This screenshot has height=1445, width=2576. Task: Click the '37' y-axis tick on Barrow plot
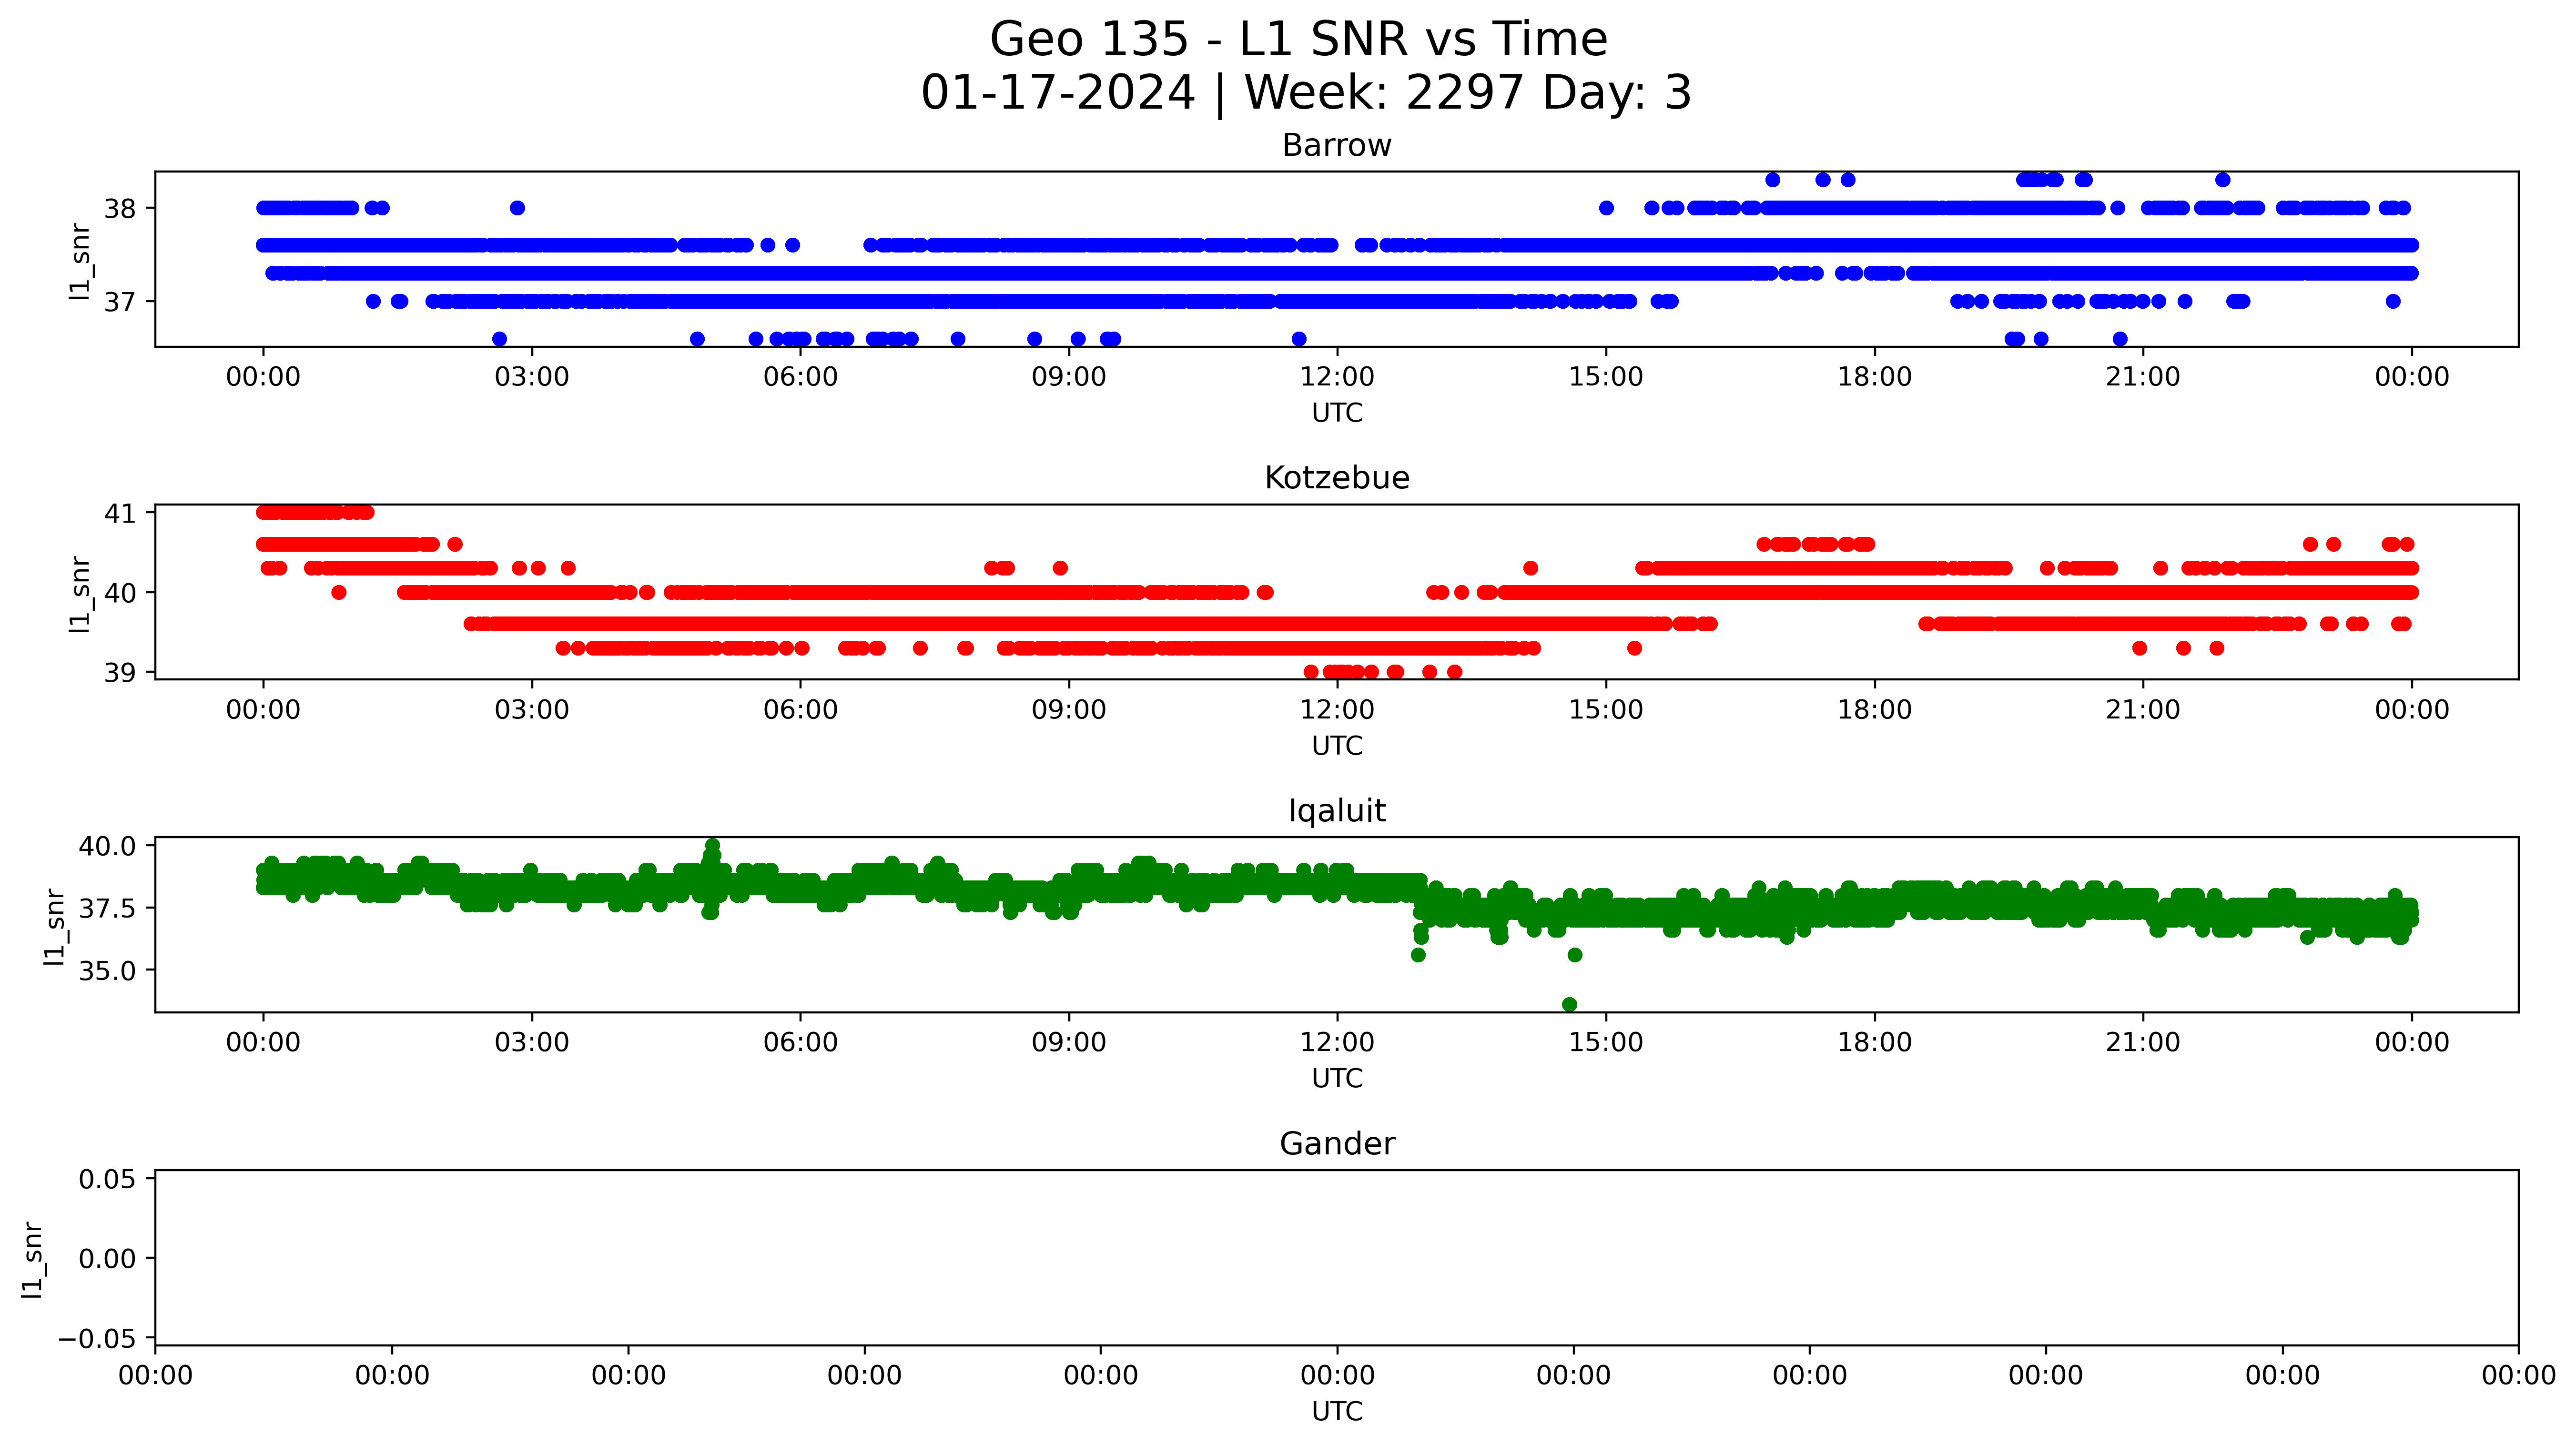[120, 302]
